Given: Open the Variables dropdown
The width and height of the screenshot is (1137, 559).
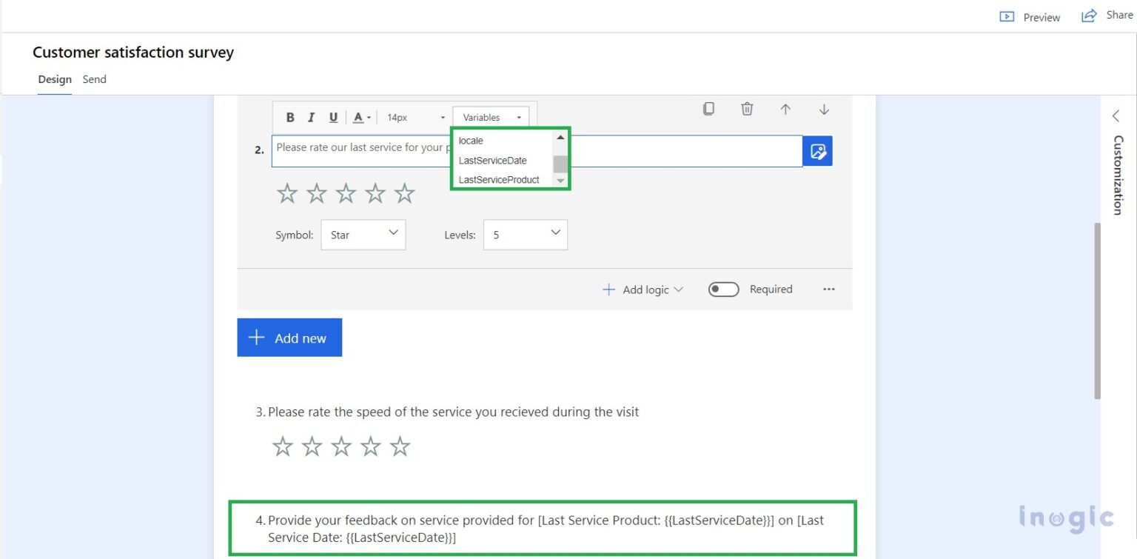Looking at the screenshot, I should click(490, 117).
